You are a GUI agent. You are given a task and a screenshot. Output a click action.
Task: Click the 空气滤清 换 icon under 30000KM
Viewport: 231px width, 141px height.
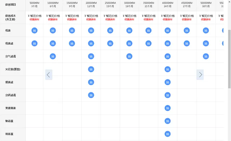(x=129, y=56)
